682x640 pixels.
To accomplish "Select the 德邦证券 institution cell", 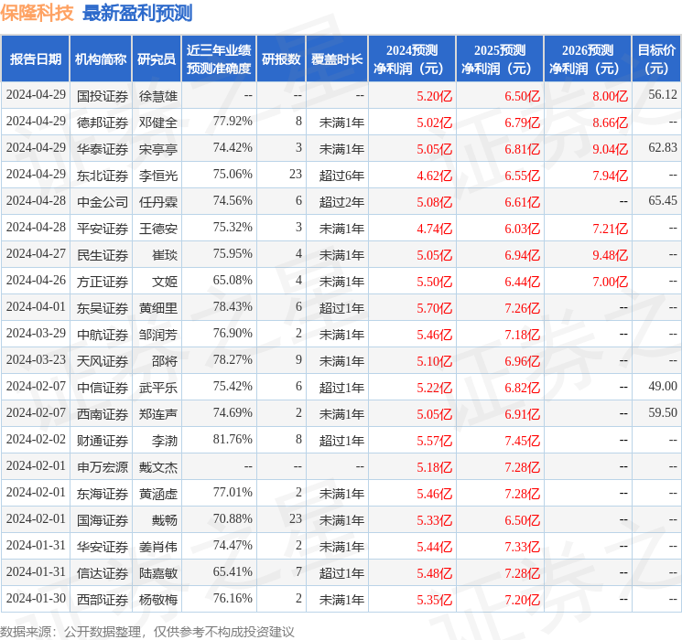I will [x=103, y=123].
